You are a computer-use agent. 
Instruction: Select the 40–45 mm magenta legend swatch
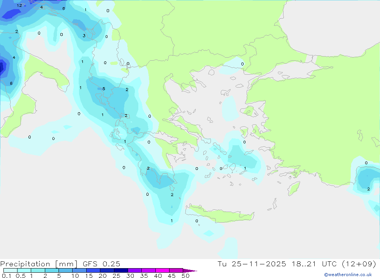coord(162,270)
